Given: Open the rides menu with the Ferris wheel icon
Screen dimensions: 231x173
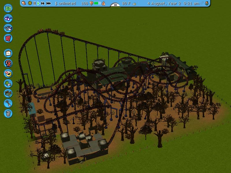Looking at the screenshot, I should tap(8, 63).
